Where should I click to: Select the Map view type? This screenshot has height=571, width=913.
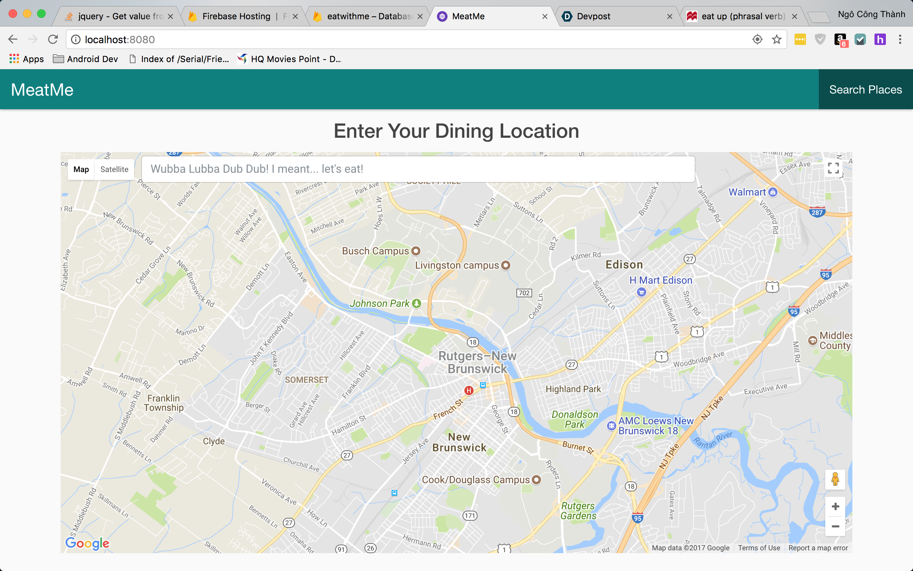[x=81, y=169]
